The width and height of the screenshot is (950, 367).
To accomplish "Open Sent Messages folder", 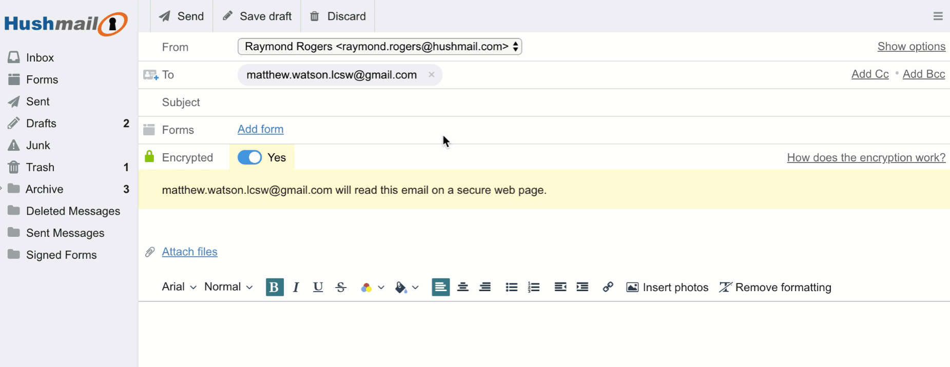I will [65, 233].
